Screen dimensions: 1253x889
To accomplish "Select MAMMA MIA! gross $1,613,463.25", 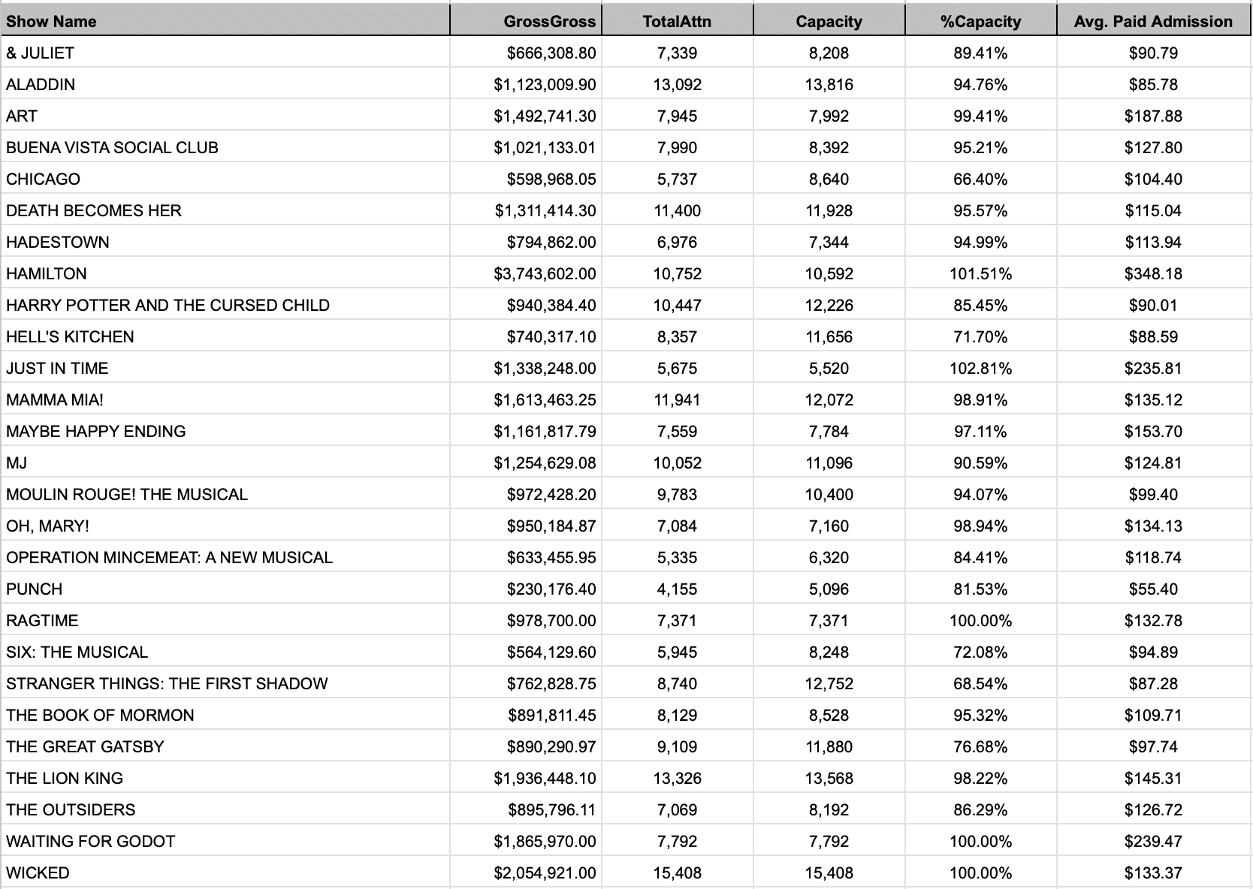I will point(545,399).
